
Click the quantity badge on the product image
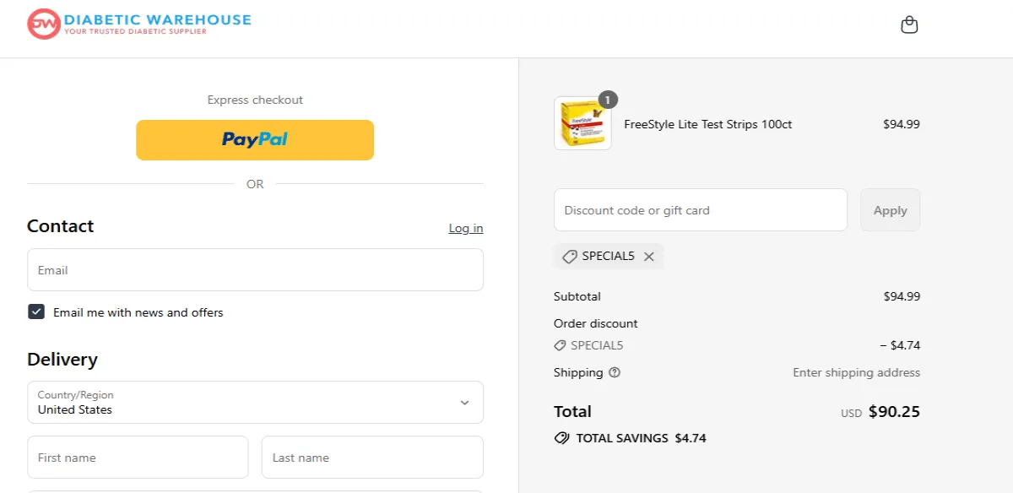coord(609,99)
